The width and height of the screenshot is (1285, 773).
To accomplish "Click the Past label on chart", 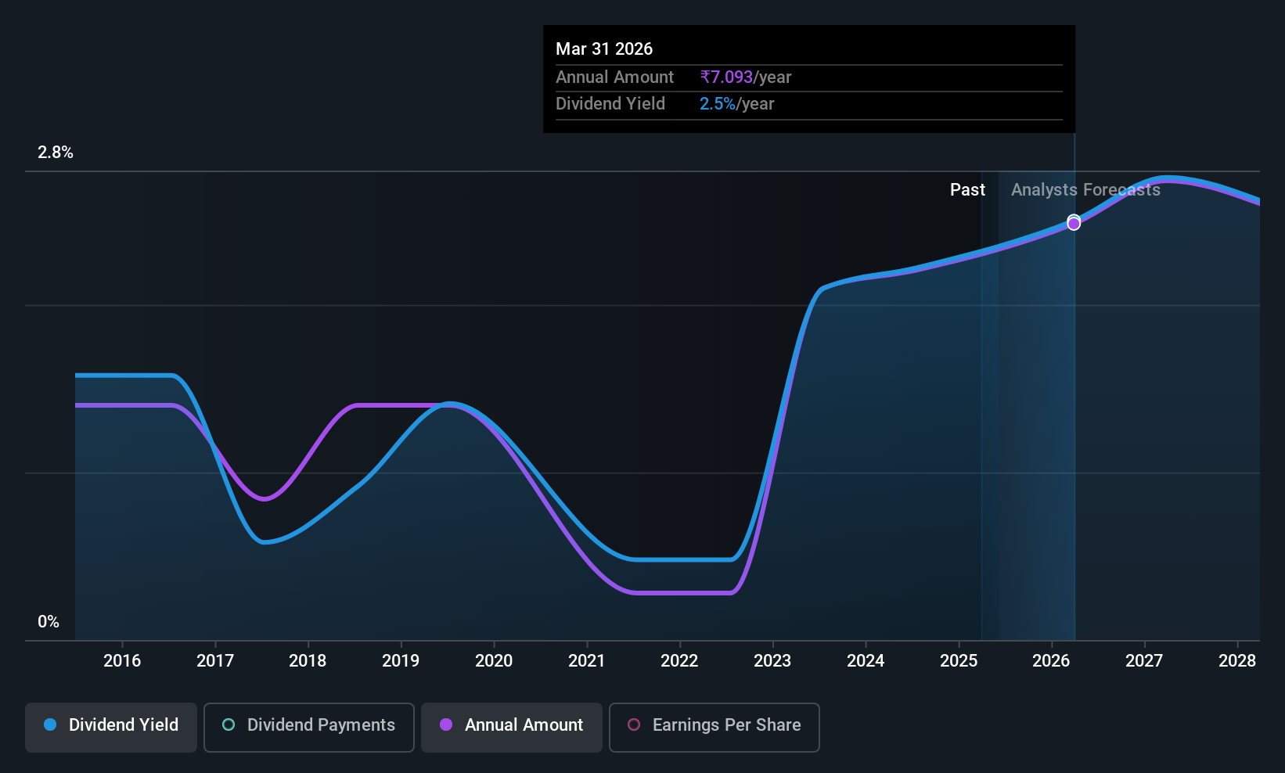I will [967, 189].
